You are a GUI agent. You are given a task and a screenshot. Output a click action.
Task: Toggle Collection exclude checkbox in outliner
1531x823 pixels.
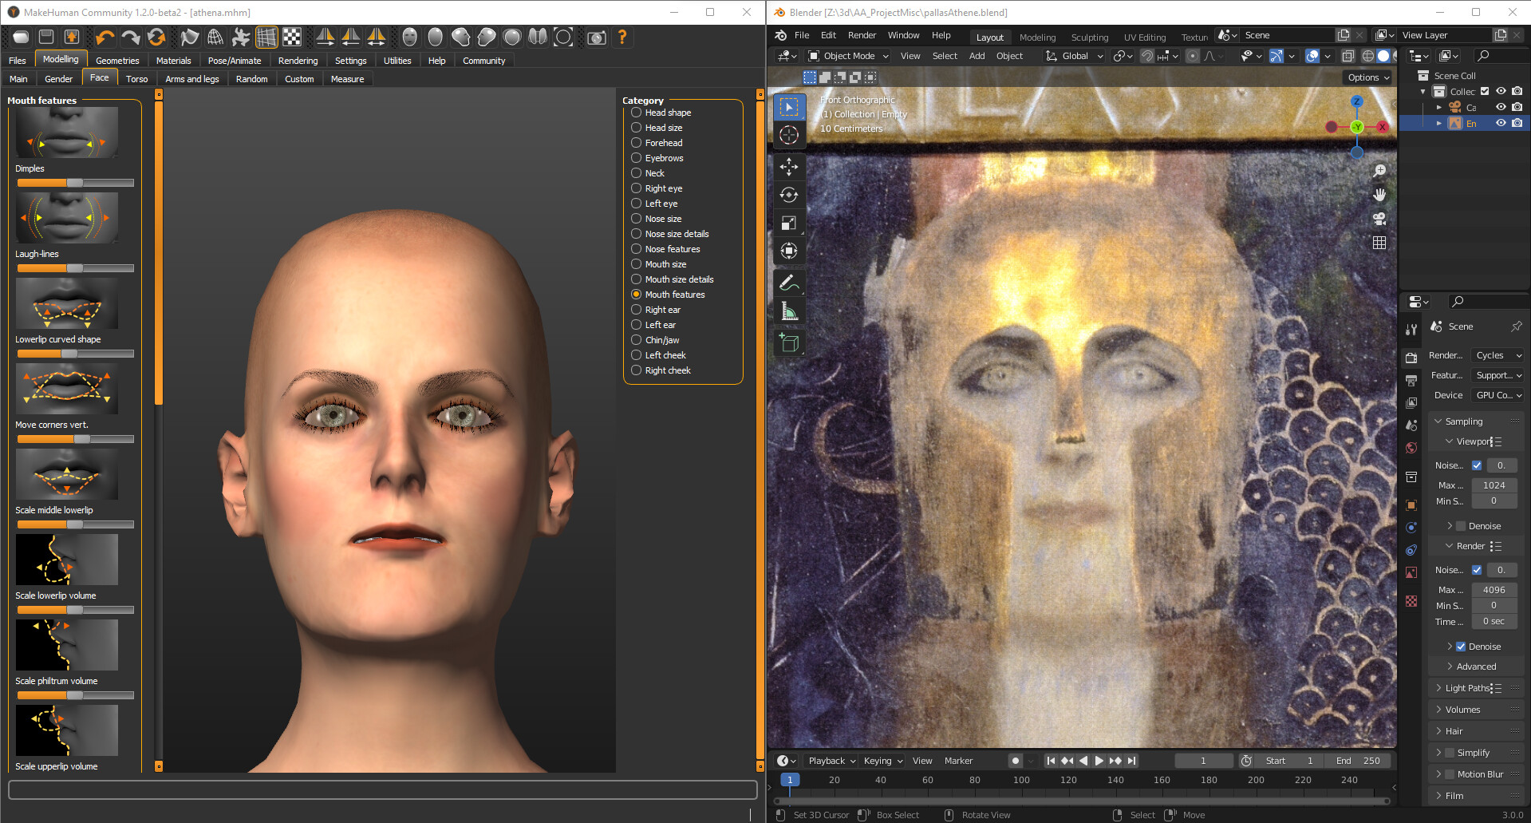1485,91
